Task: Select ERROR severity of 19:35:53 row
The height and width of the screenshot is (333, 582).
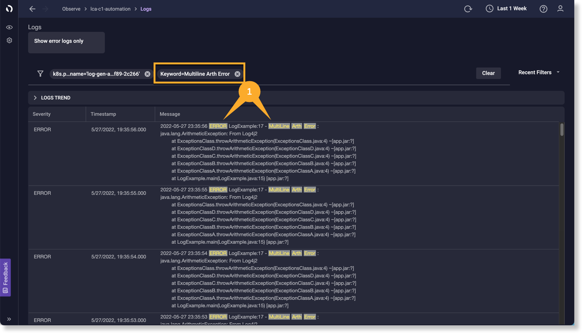Action: [x=42, y=320]
